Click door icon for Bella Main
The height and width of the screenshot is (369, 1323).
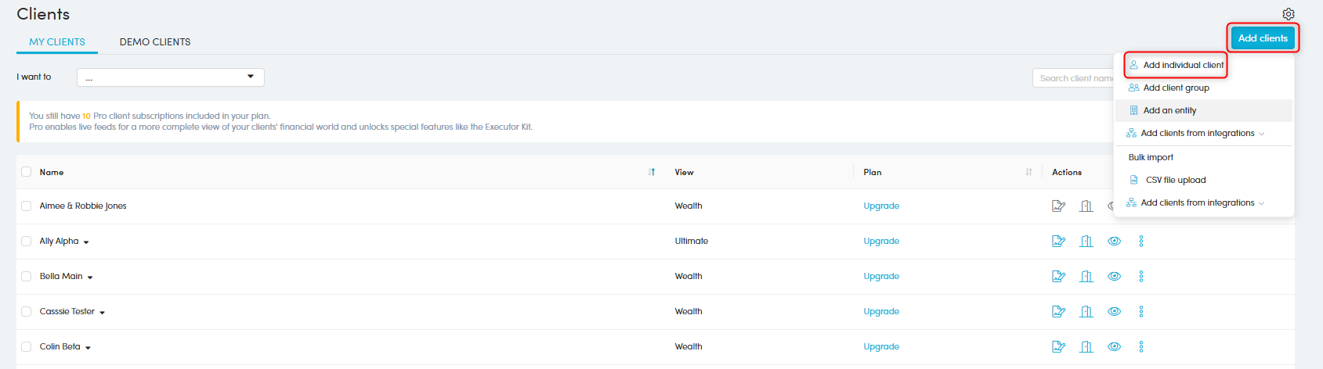1086,276
